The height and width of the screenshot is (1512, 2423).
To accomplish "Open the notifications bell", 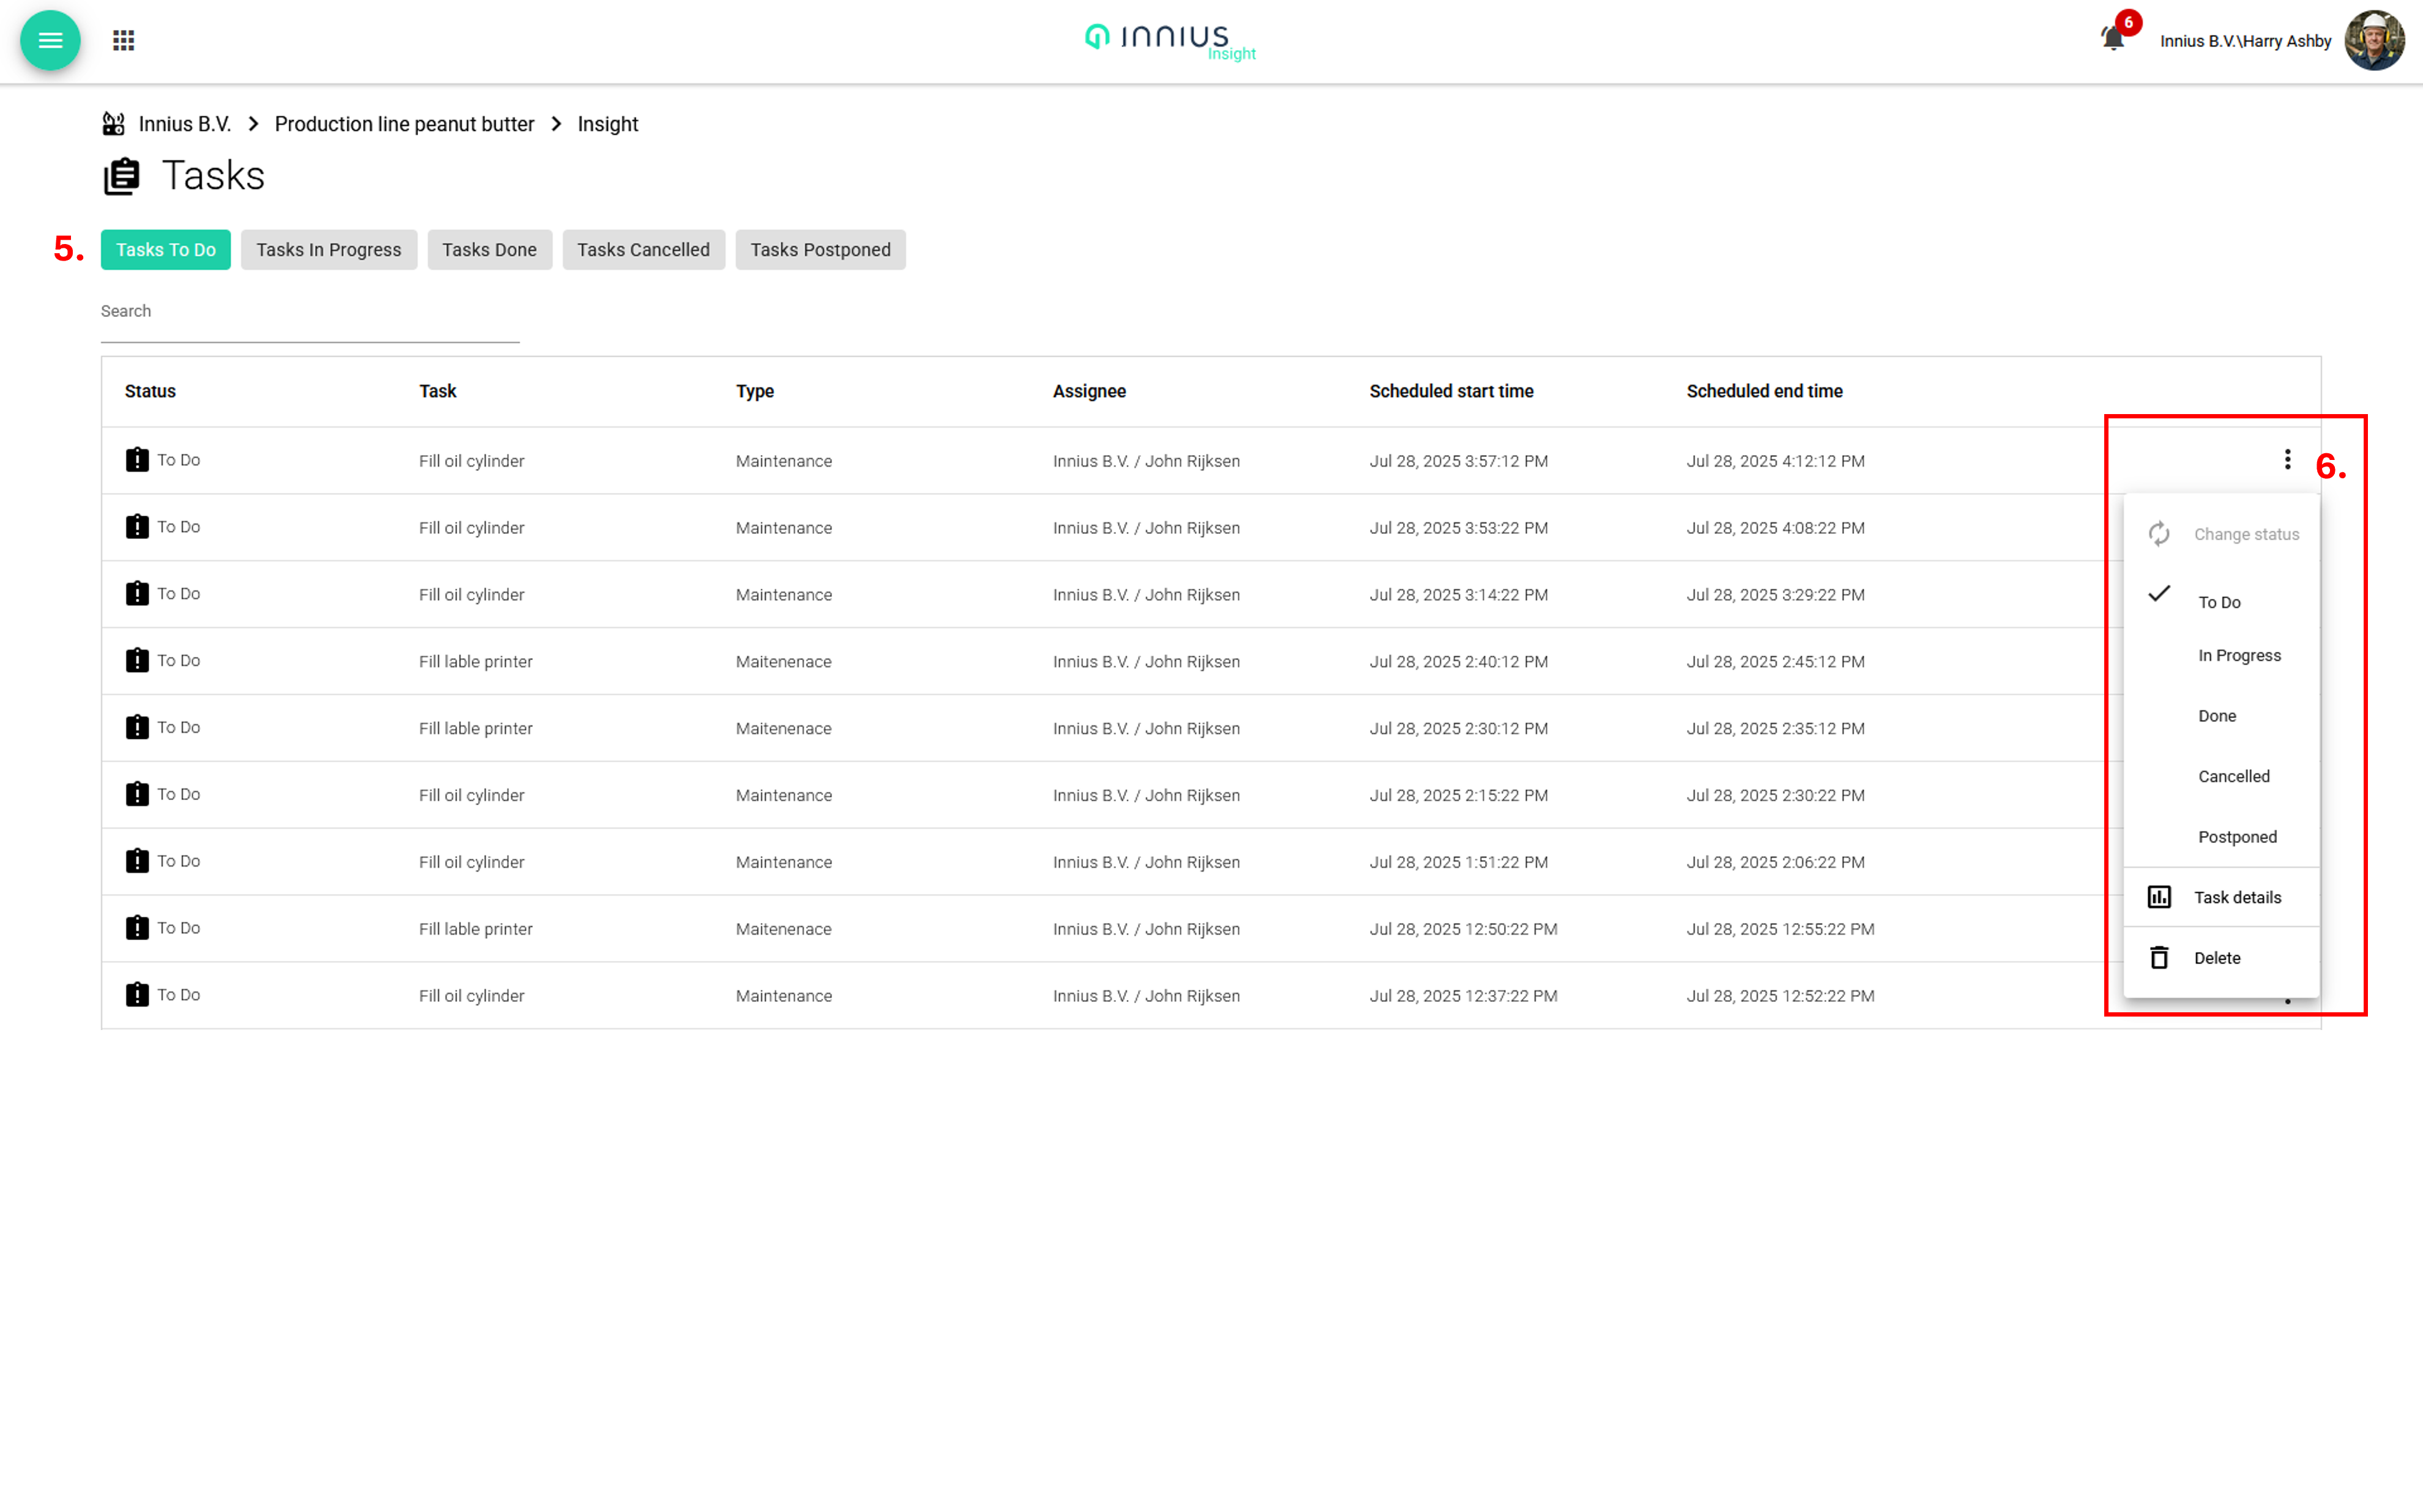I will (x=2112, y=39).
